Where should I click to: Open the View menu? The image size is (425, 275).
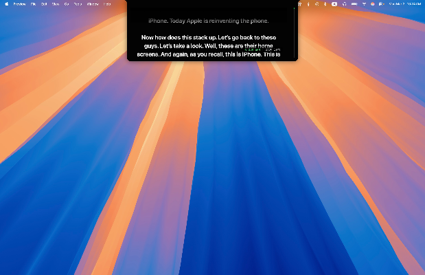[55, 3]
